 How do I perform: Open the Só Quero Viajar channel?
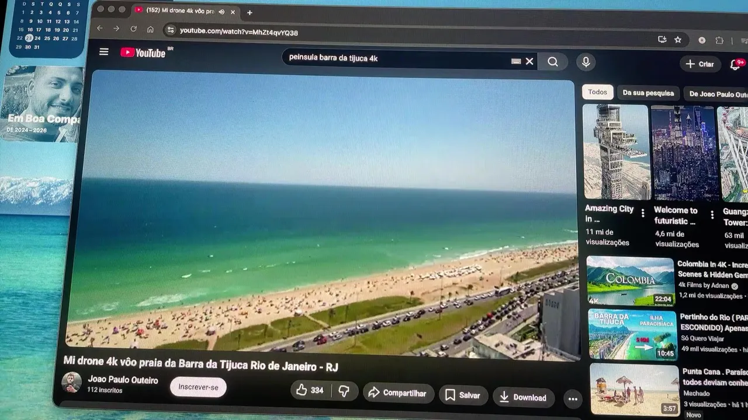tap(702, 338)
